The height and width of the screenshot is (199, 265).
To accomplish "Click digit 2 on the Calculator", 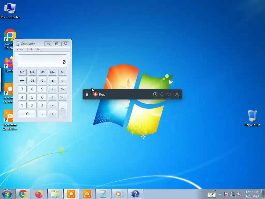I will 32,105.
